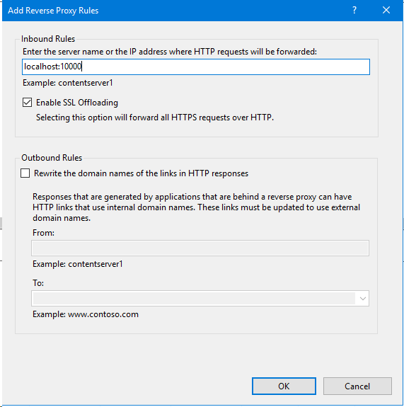
Task: Expand the To dropdown arrow
Action: point(363,299)
